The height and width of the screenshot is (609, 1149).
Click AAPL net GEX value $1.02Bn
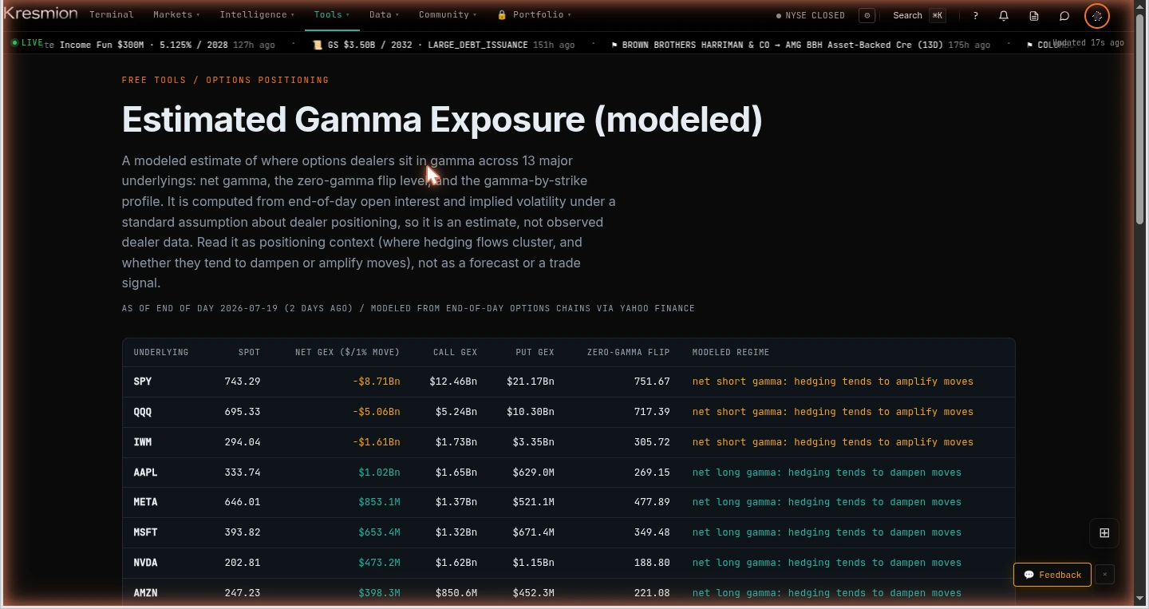pyautogui.click(x=379, y=473)
